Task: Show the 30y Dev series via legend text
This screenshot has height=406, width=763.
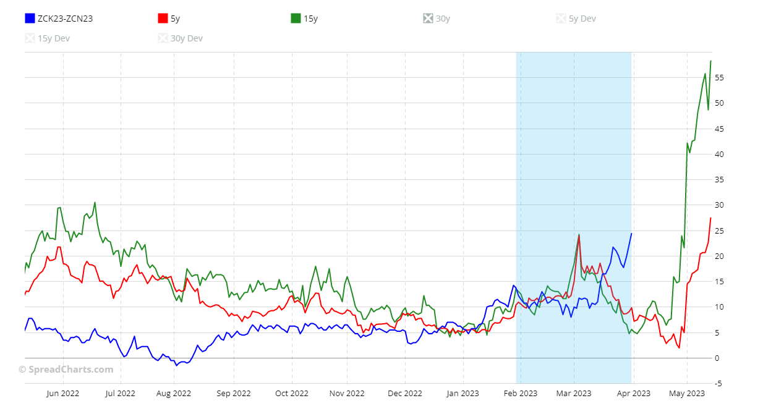Action: 187,38
